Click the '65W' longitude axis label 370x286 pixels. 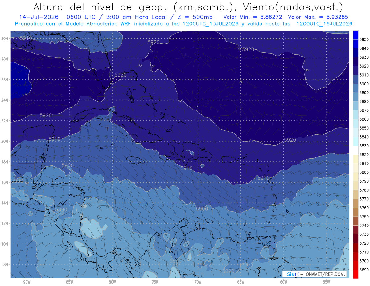pos(241,282)
